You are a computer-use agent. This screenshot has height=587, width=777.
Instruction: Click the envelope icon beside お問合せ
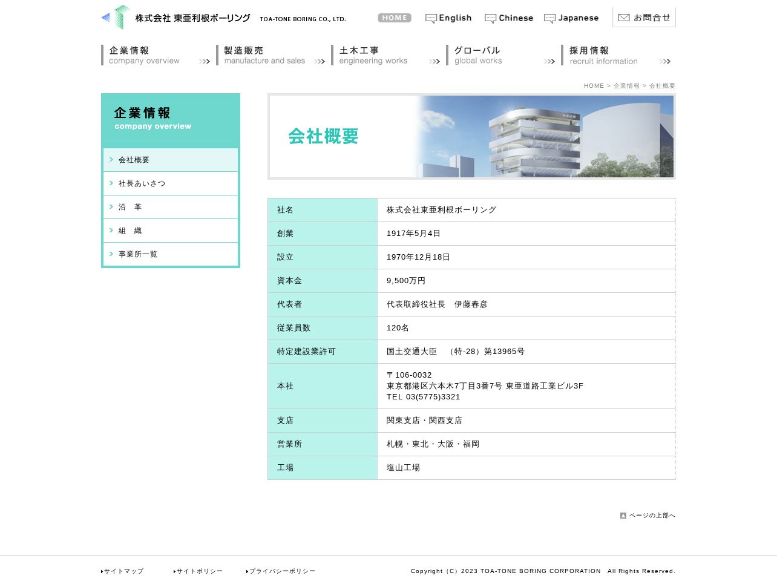click(x=624, y=18)
